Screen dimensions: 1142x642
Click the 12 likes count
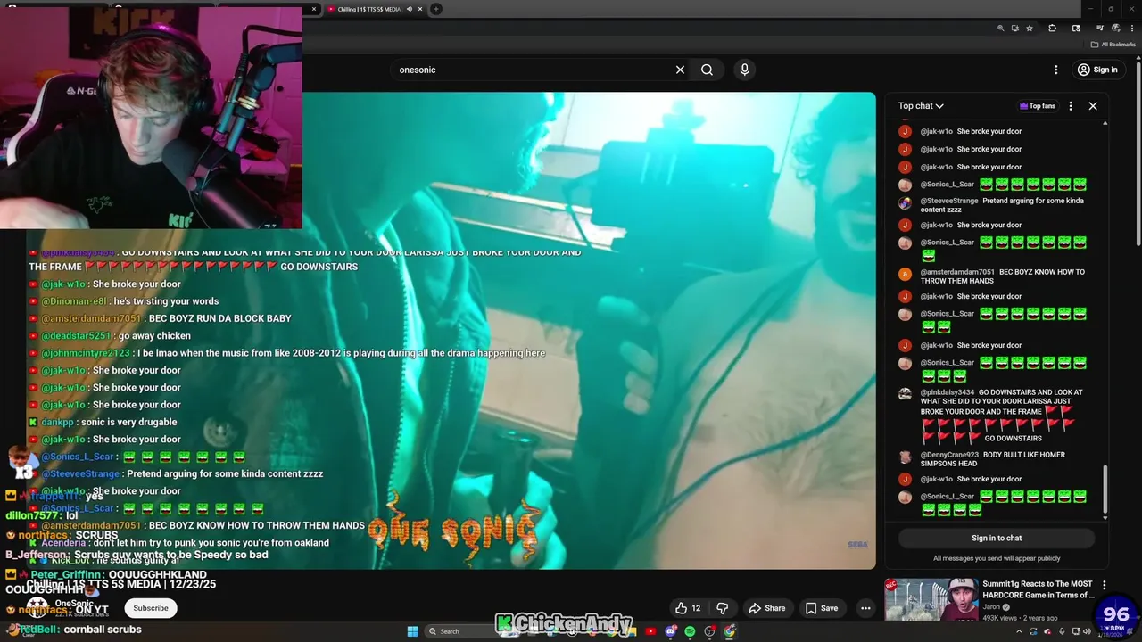point(696,608)
